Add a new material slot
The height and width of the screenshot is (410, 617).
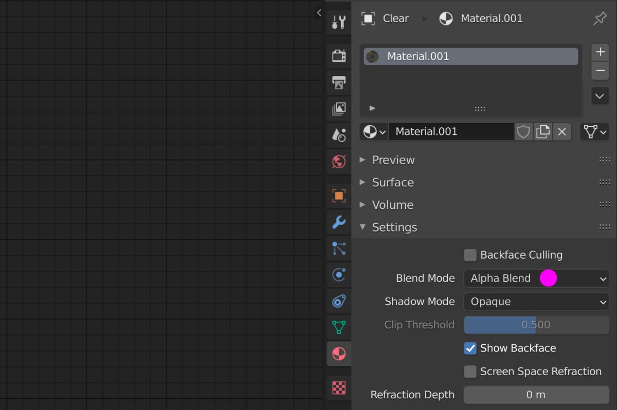[x=600, y=52]
